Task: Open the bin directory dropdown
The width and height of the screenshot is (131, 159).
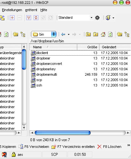Action: pyautogui.click(x=54, y=34)
